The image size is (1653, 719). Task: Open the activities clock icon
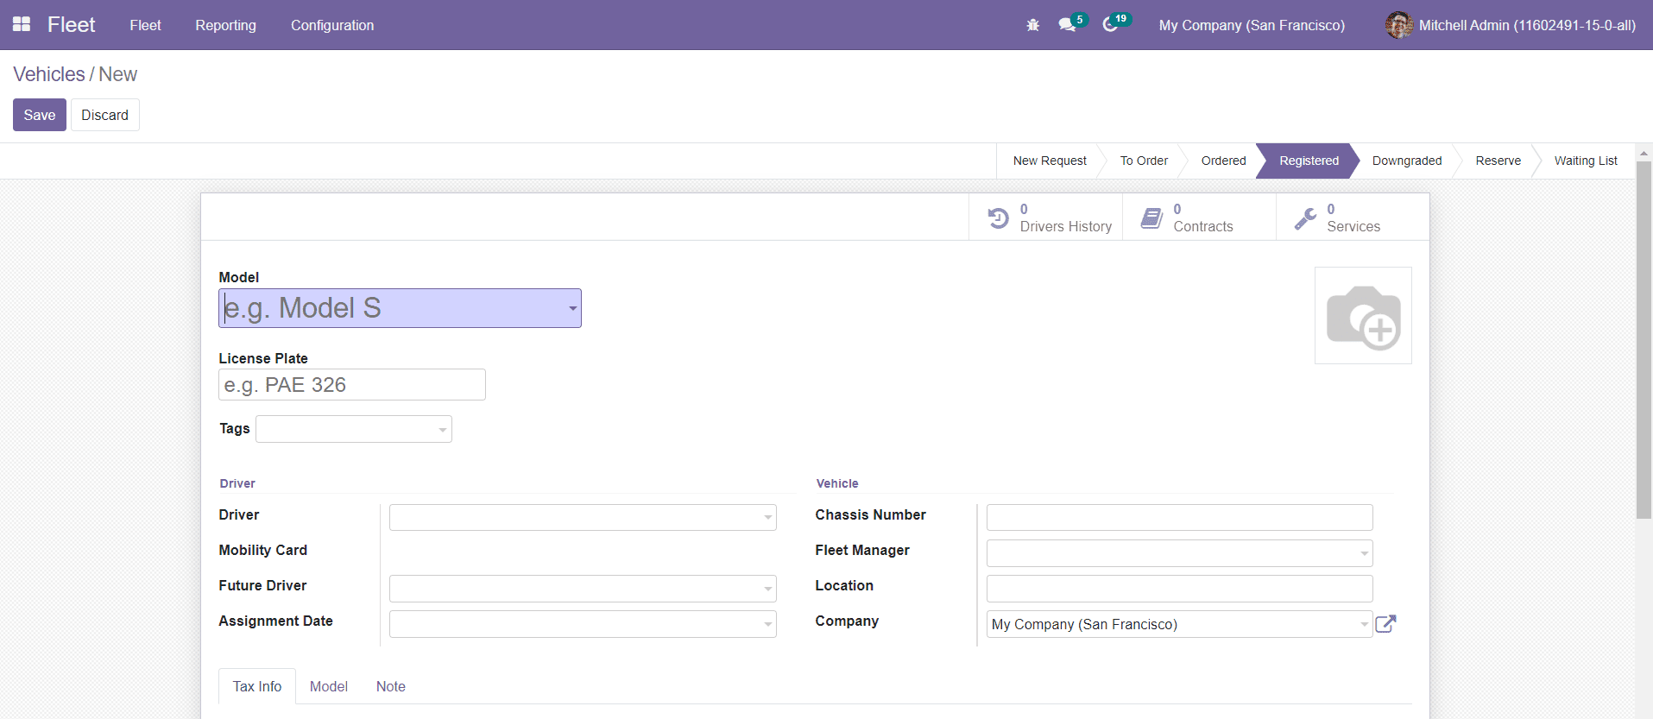pos(1110,25)
